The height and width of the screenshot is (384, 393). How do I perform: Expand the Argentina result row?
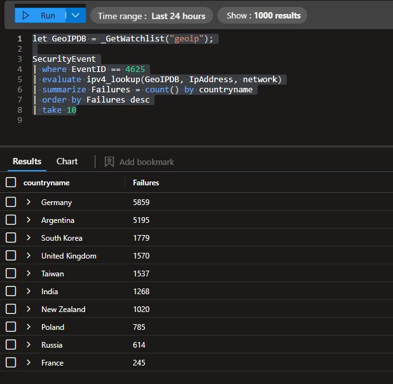(x=29, y=220)
